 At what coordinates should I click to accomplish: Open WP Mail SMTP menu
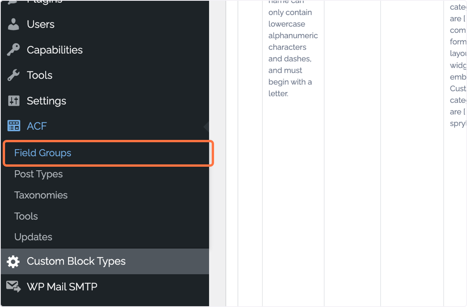(x=62, y=287)
